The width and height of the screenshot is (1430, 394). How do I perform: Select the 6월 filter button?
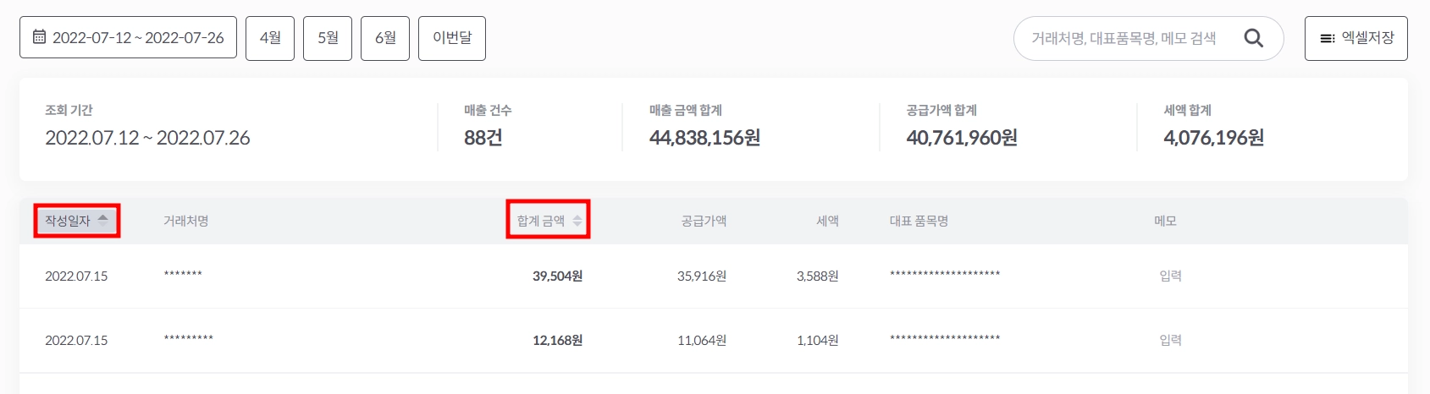(x=385, y=38)
